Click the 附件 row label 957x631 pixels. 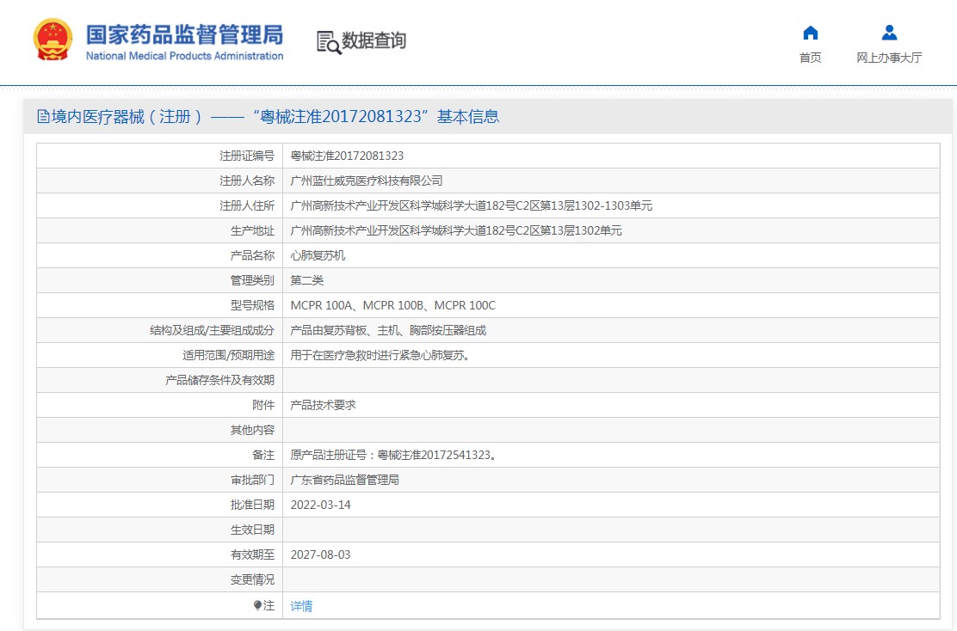point(263,406)
